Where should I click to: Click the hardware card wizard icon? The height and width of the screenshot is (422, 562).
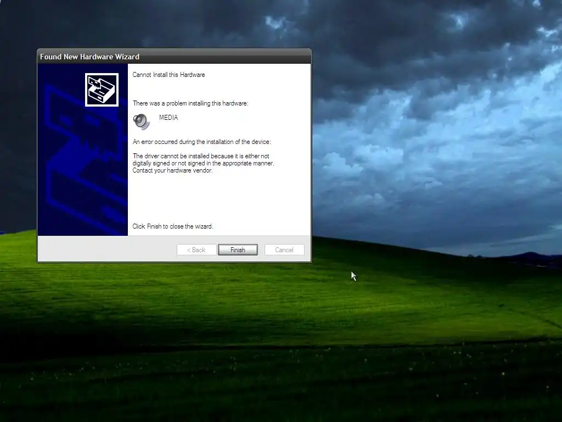[102, 90]
